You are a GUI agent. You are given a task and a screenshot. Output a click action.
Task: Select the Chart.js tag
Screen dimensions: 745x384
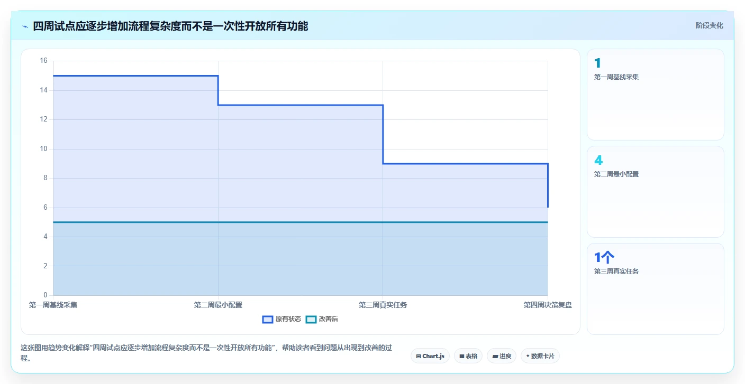(430, 356)
